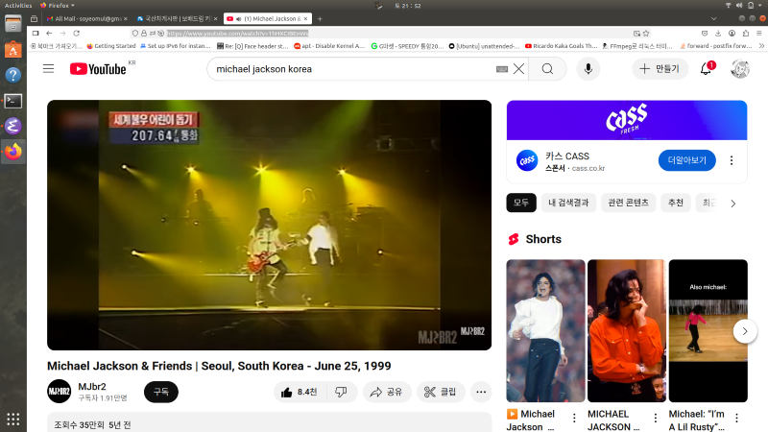This screenshot has width=768, height=432.
Task: Open MJbr2 channel name link
Action: [92, 387]
